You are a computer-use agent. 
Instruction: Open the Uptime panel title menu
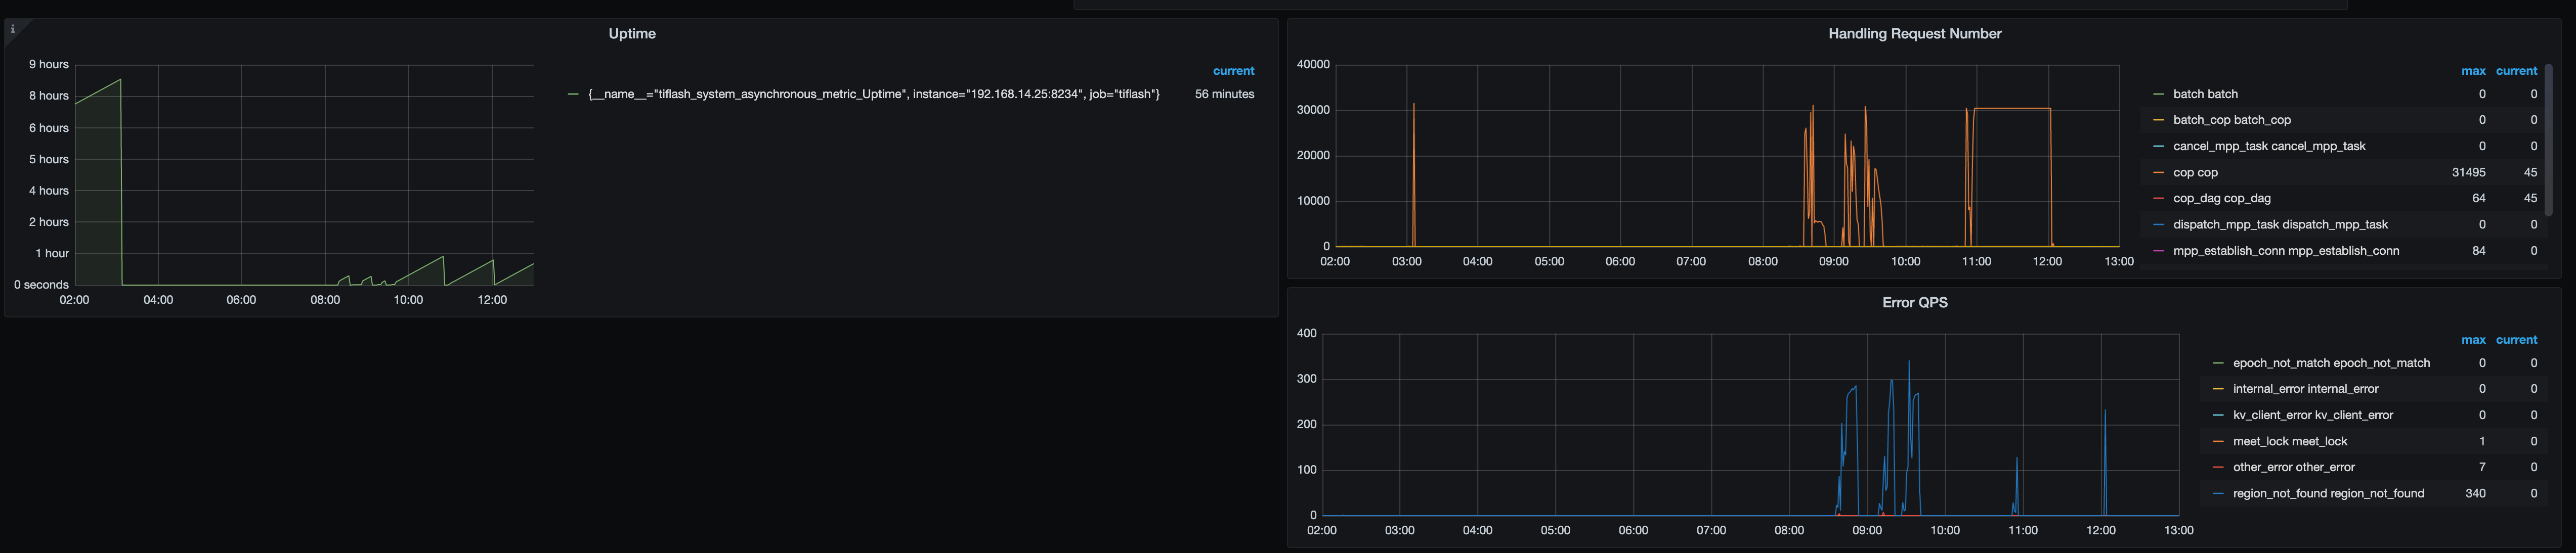click(632, 34)
